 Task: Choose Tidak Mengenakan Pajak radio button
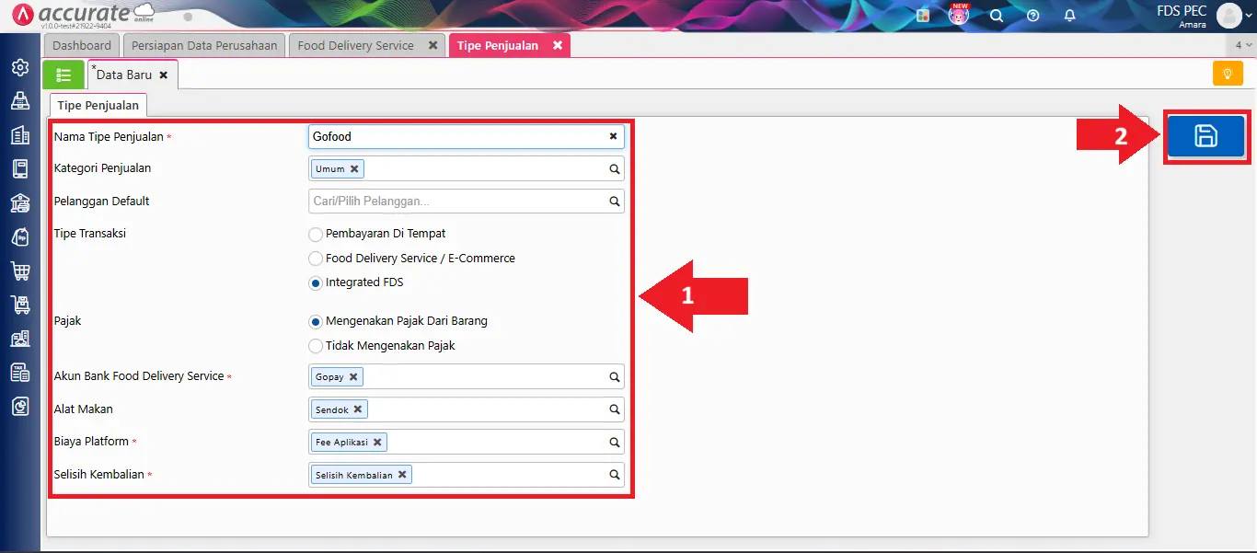pos(316,347)
